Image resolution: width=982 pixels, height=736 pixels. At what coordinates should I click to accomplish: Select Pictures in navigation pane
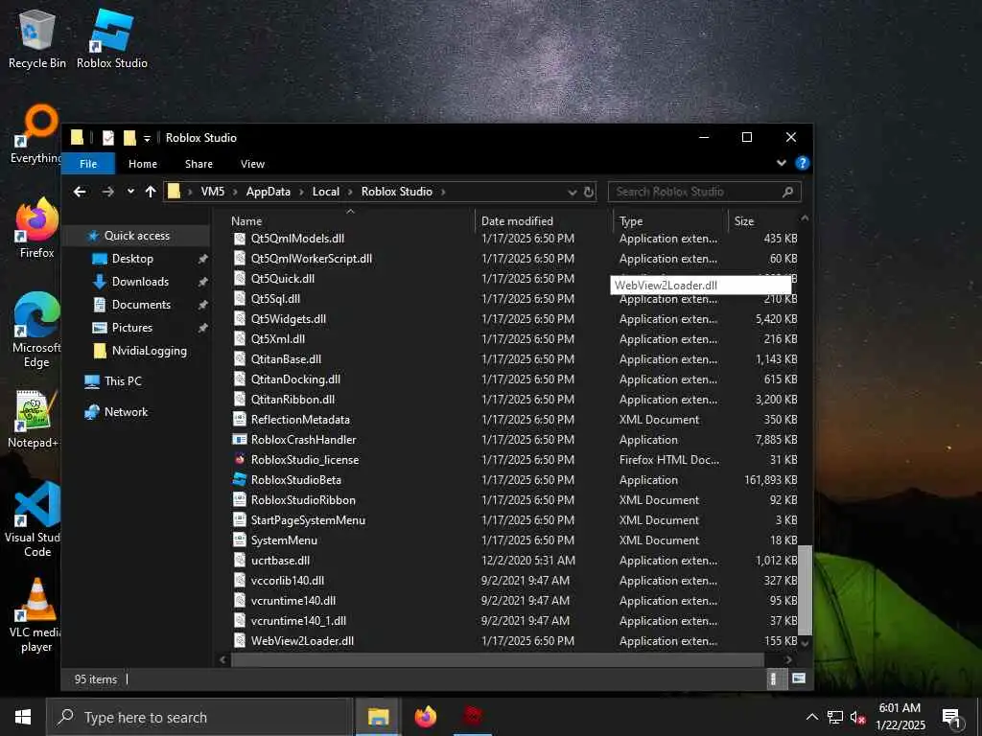tap(131, 328)
